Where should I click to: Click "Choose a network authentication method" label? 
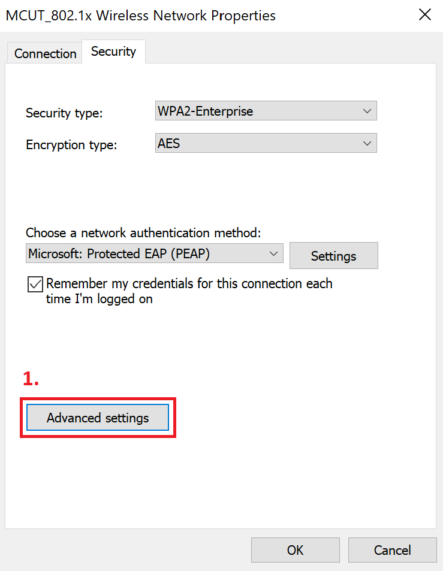(x=144, y=233)
